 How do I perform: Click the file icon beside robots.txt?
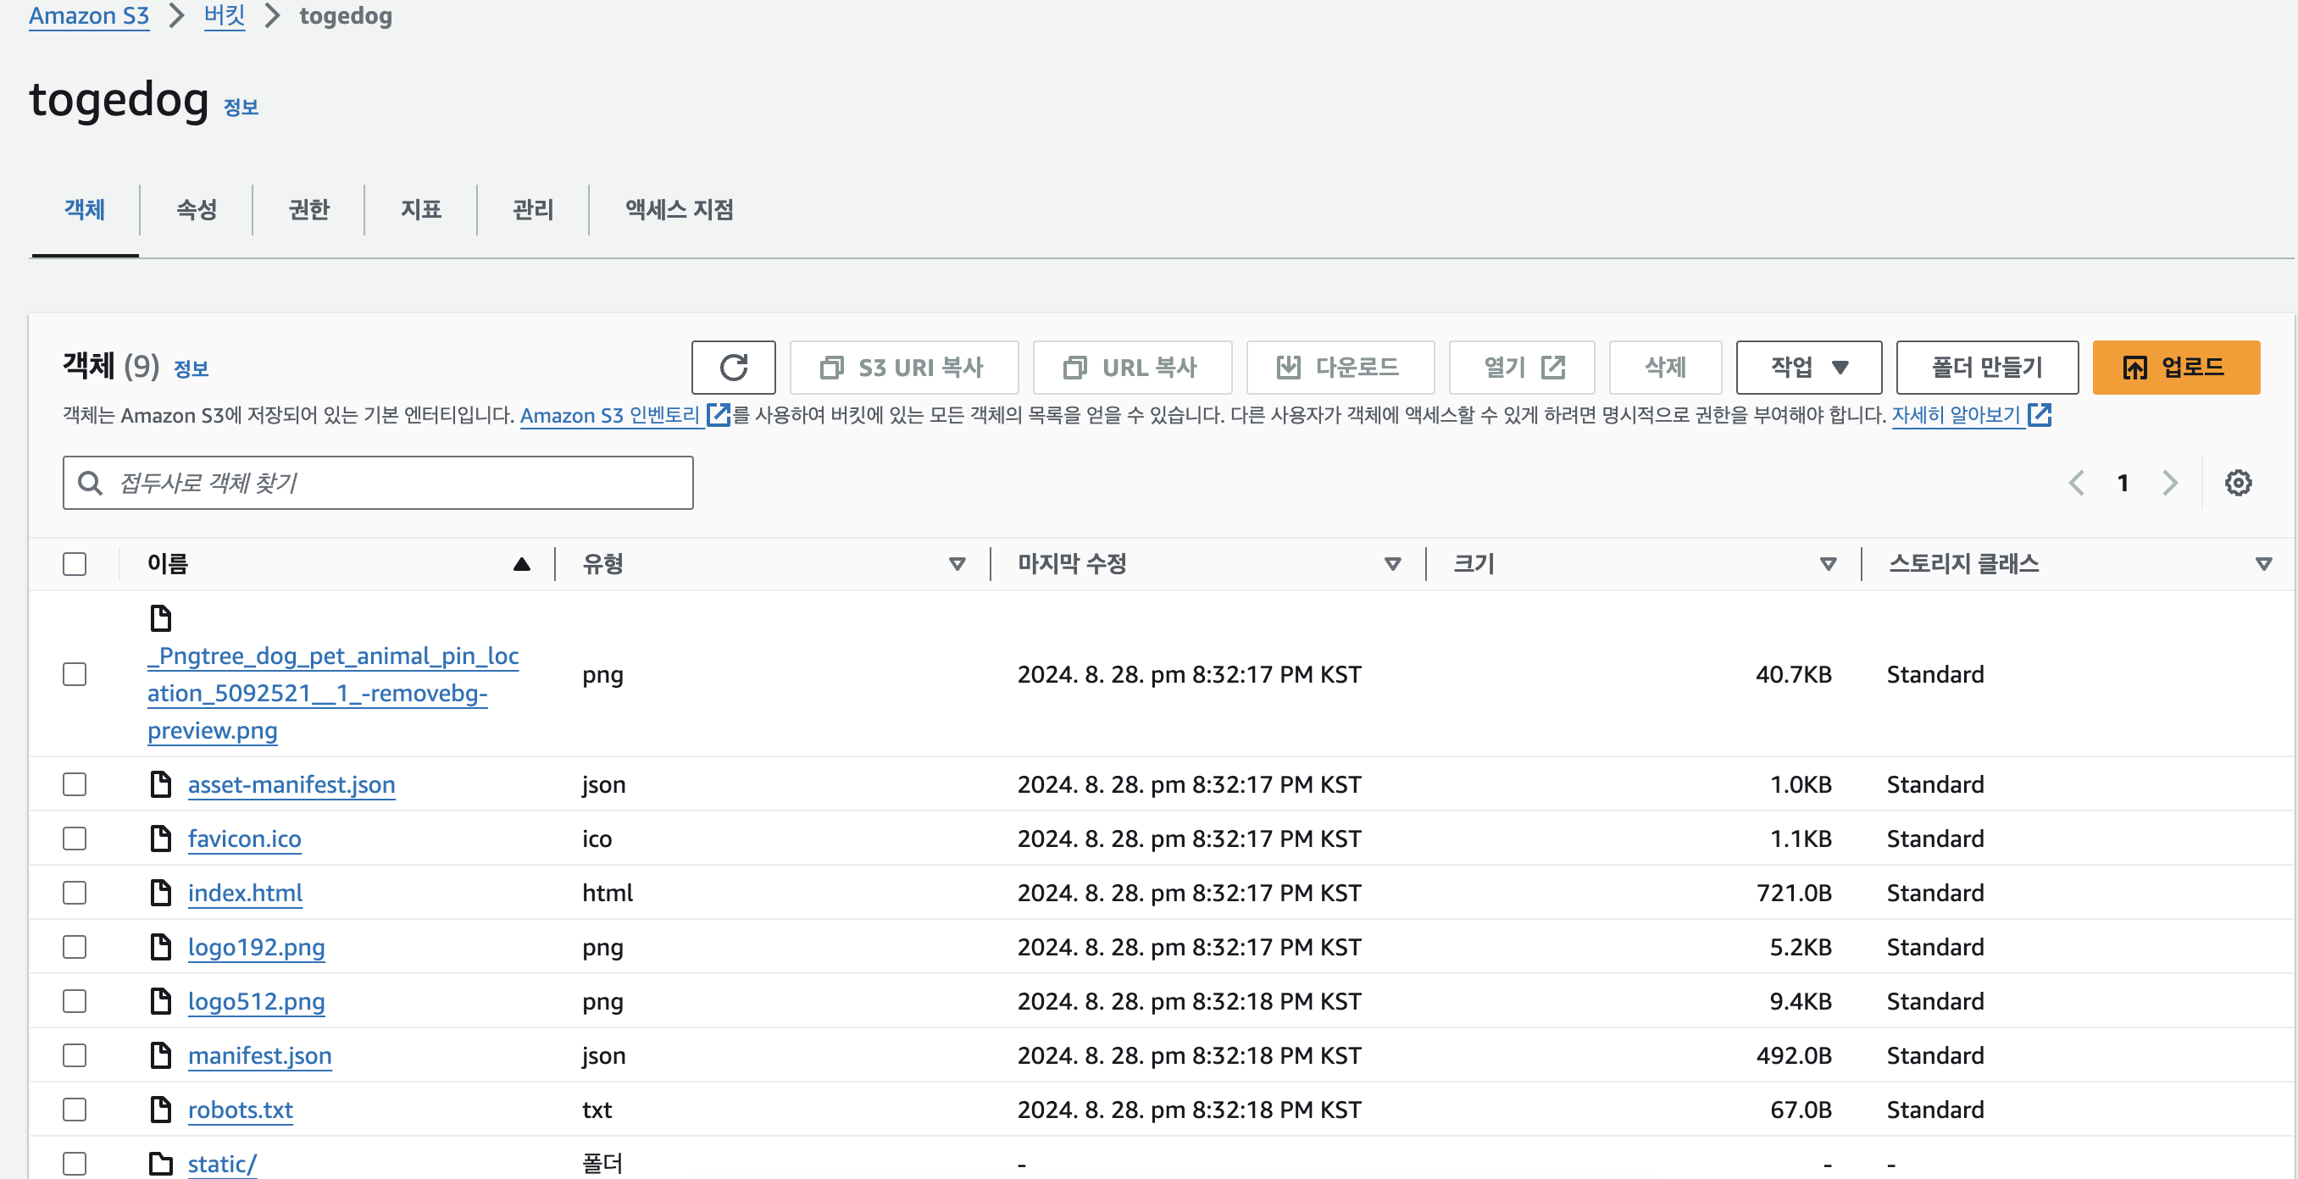[x=161, y=1110]
